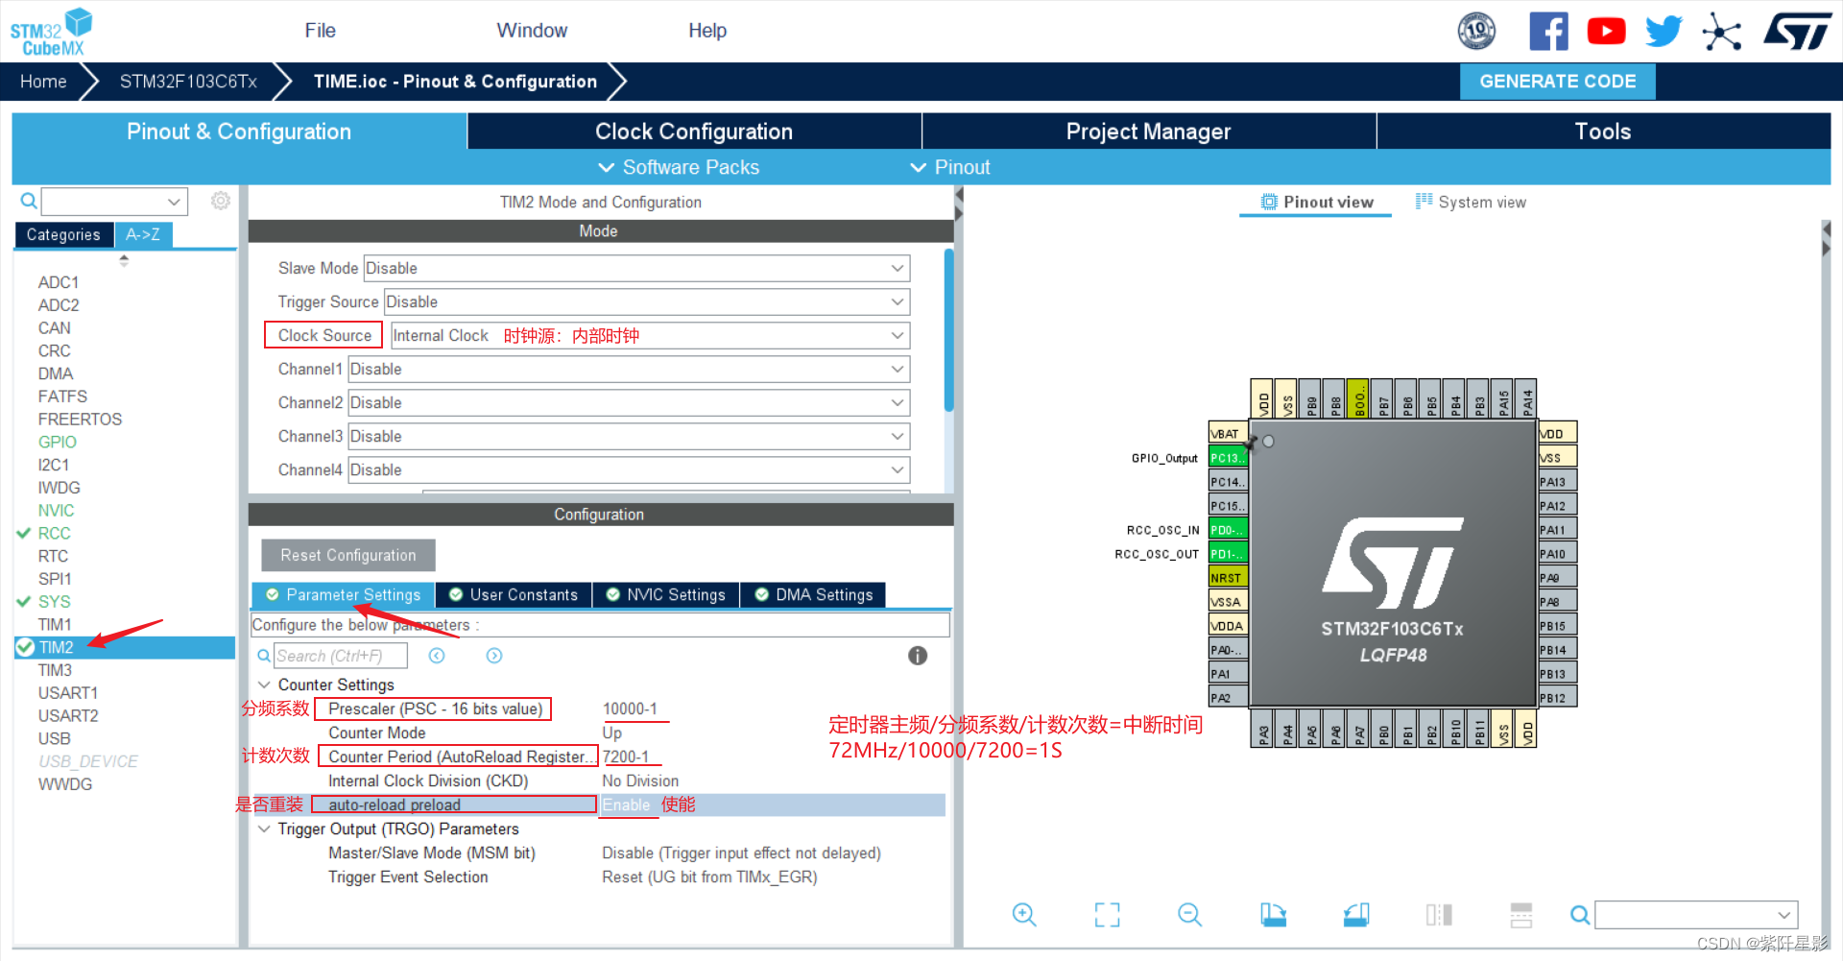Open the categories settings gear icon
Screen dimensions: 1843x961
click(x=221, y=201)
